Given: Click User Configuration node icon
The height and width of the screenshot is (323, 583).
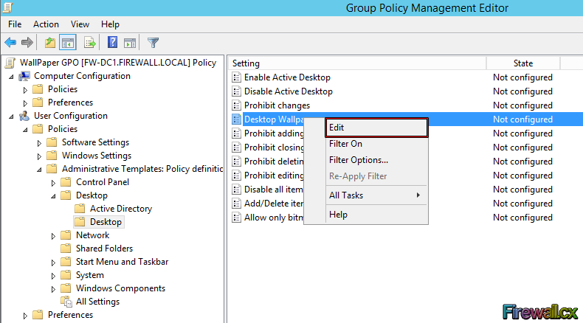Looking at the screenshot, I should point(25,116).
